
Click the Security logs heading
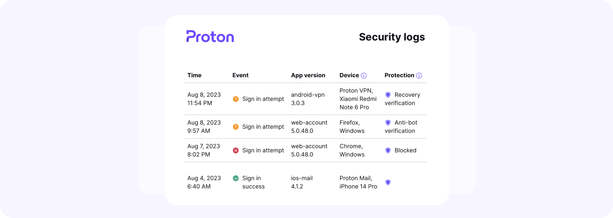pyautogui.click(x=391, y=37)
